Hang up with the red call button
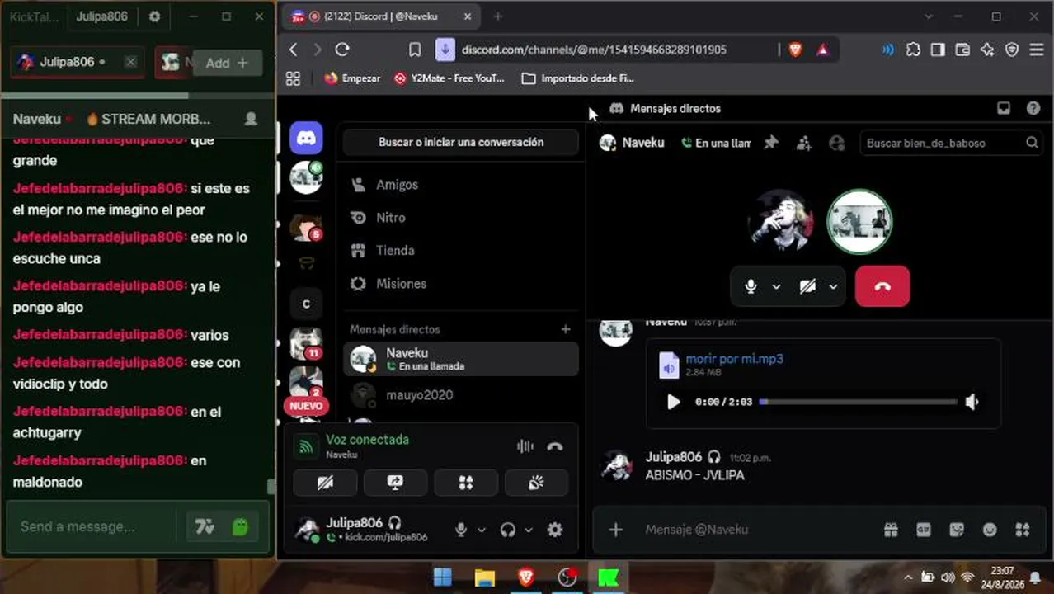The height and width of the screenshot is (594, 1054). pos(882,286)
